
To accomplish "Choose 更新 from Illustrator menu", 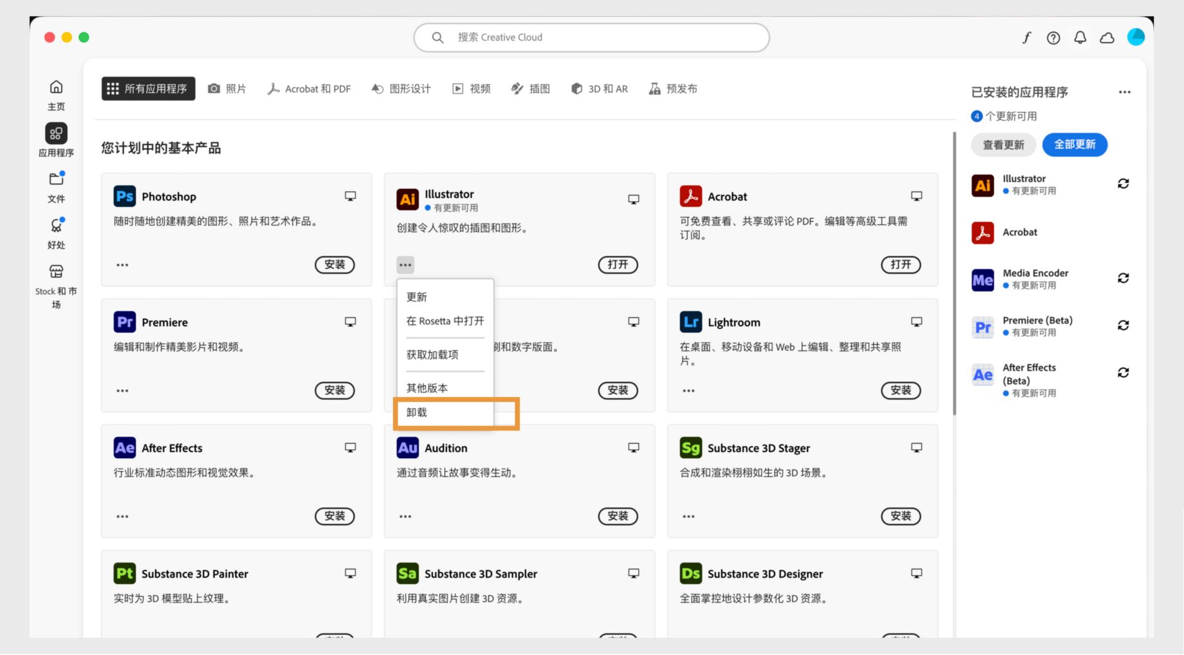I will pos(444,297).
